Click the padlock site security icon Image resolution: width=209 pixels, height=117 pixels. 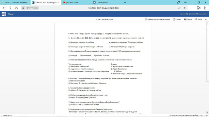pos(23,8)
